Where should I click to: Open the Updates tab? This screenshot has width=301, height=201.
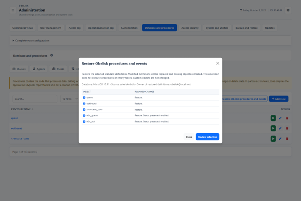269,28
